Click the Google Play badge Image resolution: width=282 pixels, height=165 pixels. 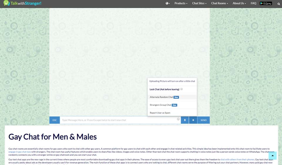[266, 4]
